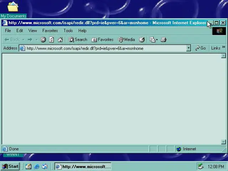The height and width of the screenshot is (171, 228).
Task: Click the Start button
Action: [10, 166]
